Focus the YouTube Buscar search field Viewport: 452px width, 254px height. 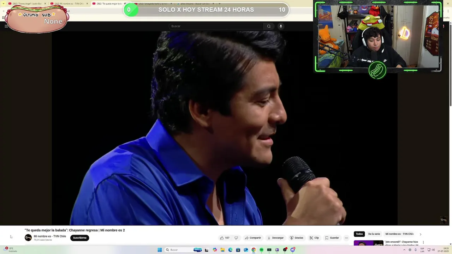coord(216,26)
